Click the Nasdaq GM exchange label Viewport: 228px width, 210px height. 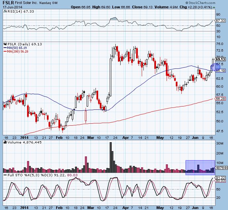[48, 3]
